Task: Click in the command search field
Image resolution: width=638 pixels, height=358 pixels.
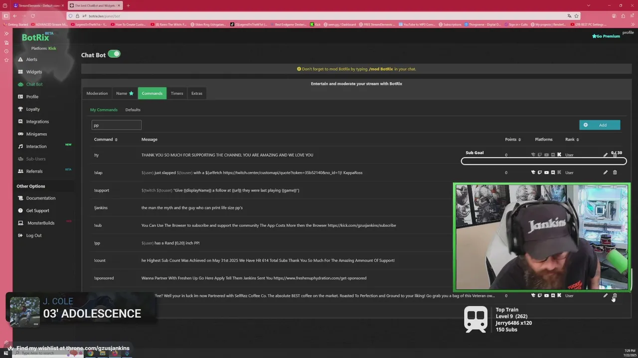Action: point(117,125)
